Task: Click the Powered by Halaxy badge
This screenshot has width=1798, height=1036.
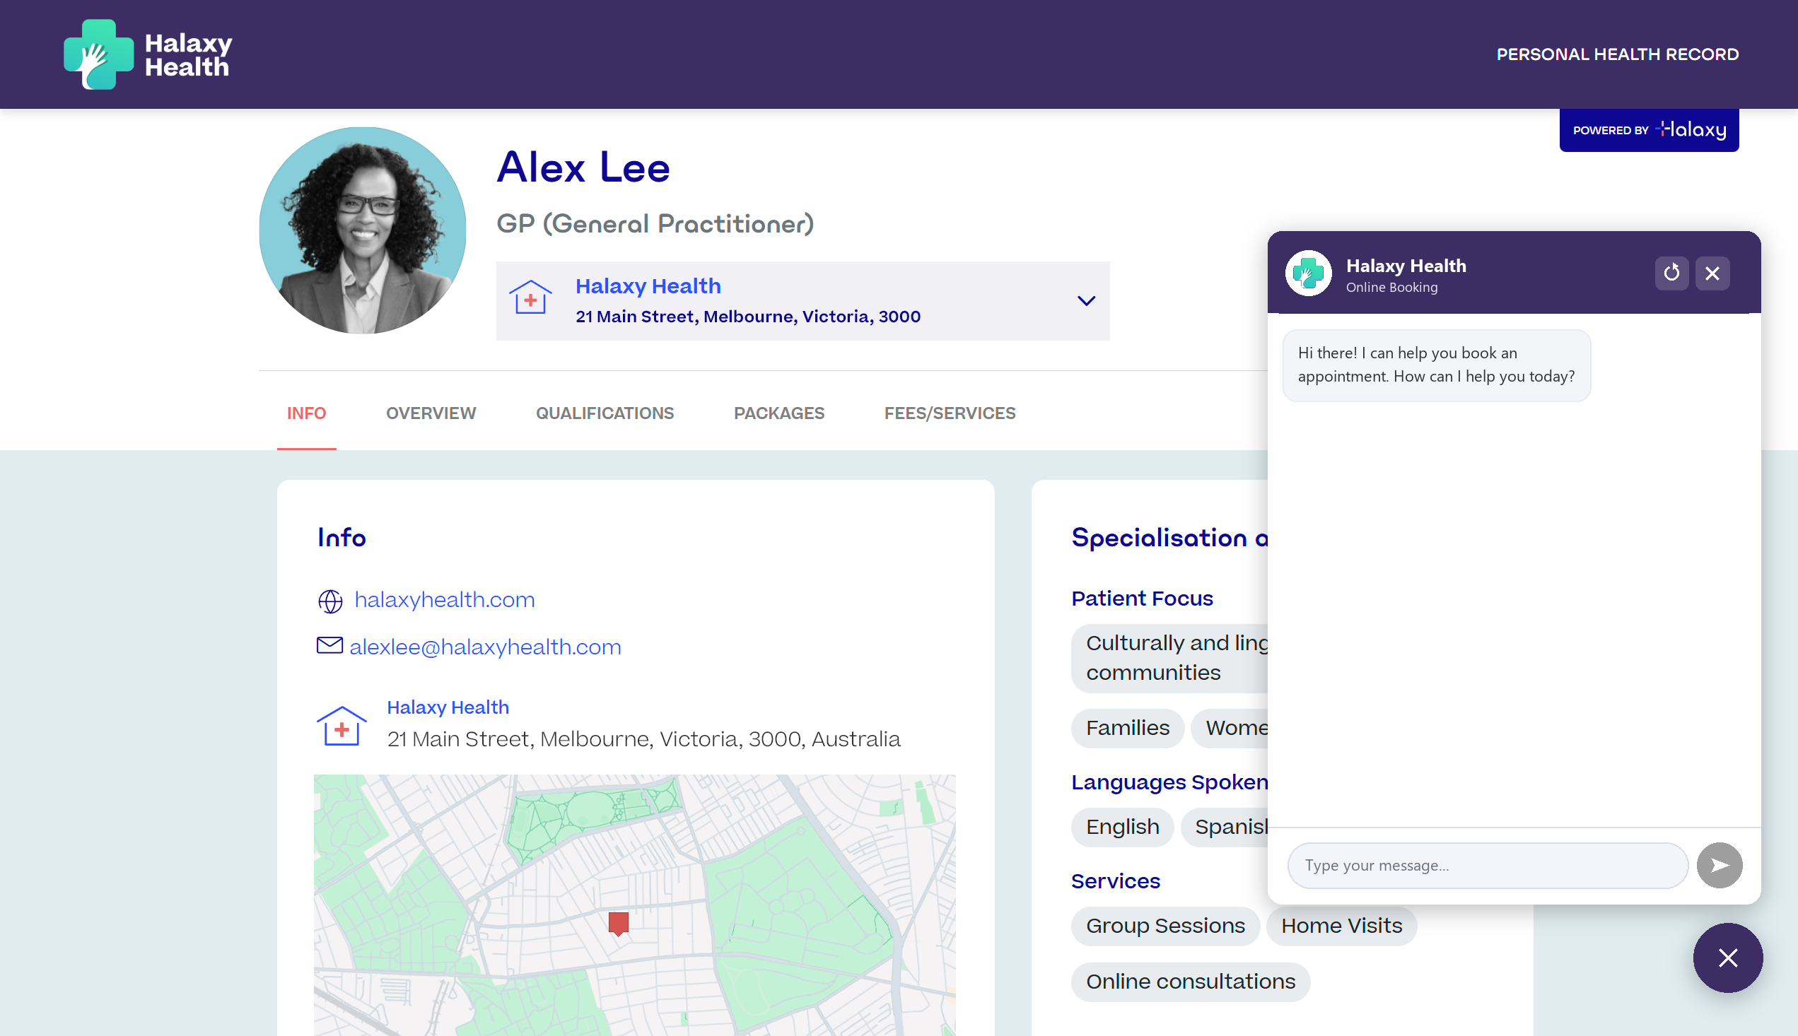Action: (1649, 130)
